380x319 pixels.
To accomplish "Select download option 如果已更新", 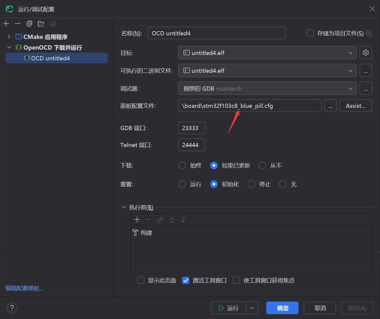I will pyautogui.click(x=214, y=165).
